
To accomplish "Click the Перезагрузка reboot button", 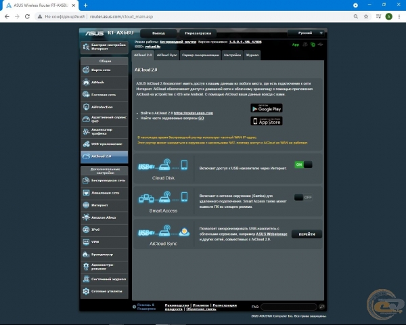I will tap(198, 33).
